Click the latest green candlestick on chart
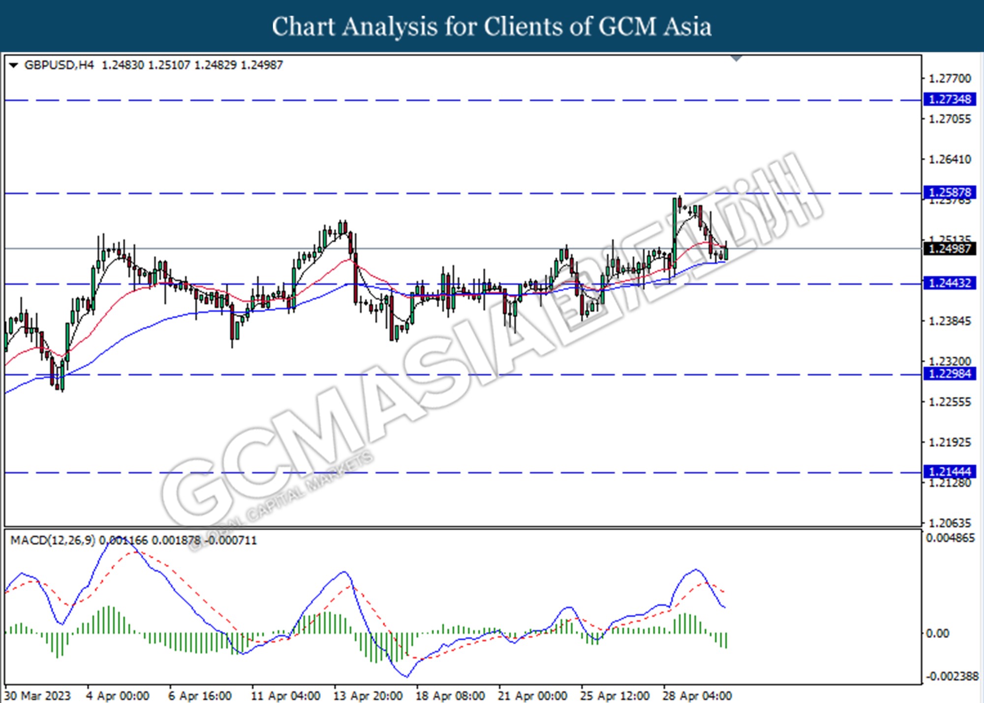The width and height of the screenshot is (984, 703). (x=726, y=254)
